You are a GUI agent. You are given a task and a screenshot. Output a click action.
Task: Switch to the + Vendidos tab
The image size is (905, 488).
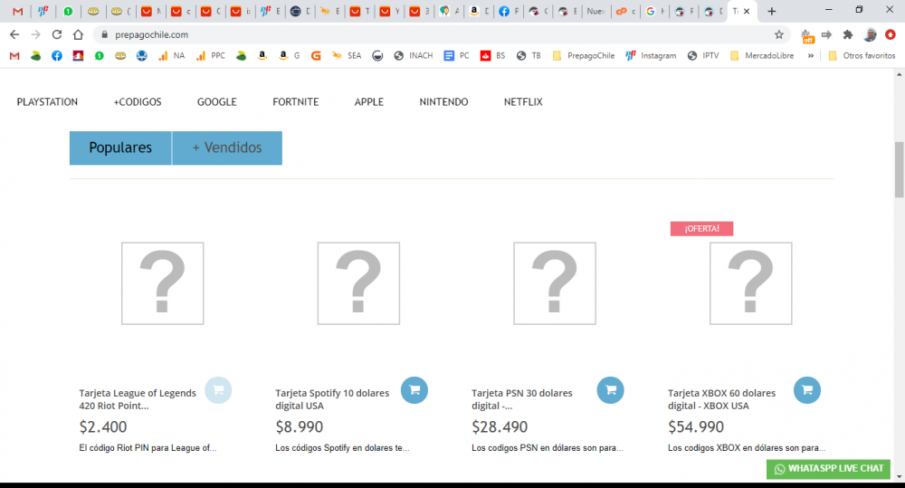coord(227,148)
